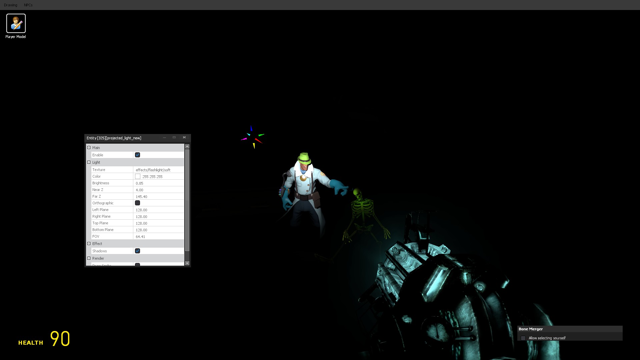Click the Brightness value field 0.85
The image size is (640, 360).
pyautogui.click(x=158, y=183)
